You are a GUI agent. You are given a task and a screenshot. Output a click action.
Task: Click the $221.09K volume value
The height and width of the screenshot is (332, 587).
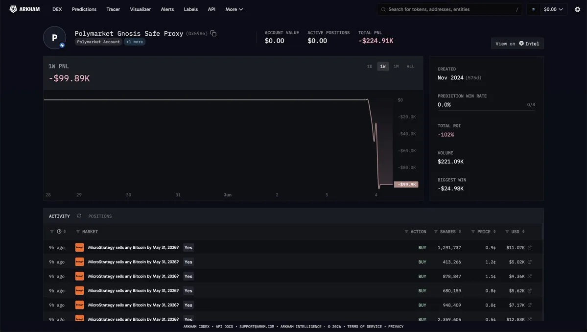450,161
